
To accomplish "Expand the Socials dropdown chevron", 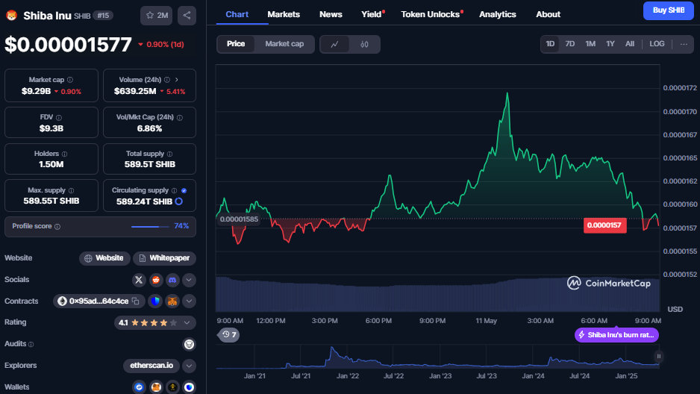I will tap(190, 280).
